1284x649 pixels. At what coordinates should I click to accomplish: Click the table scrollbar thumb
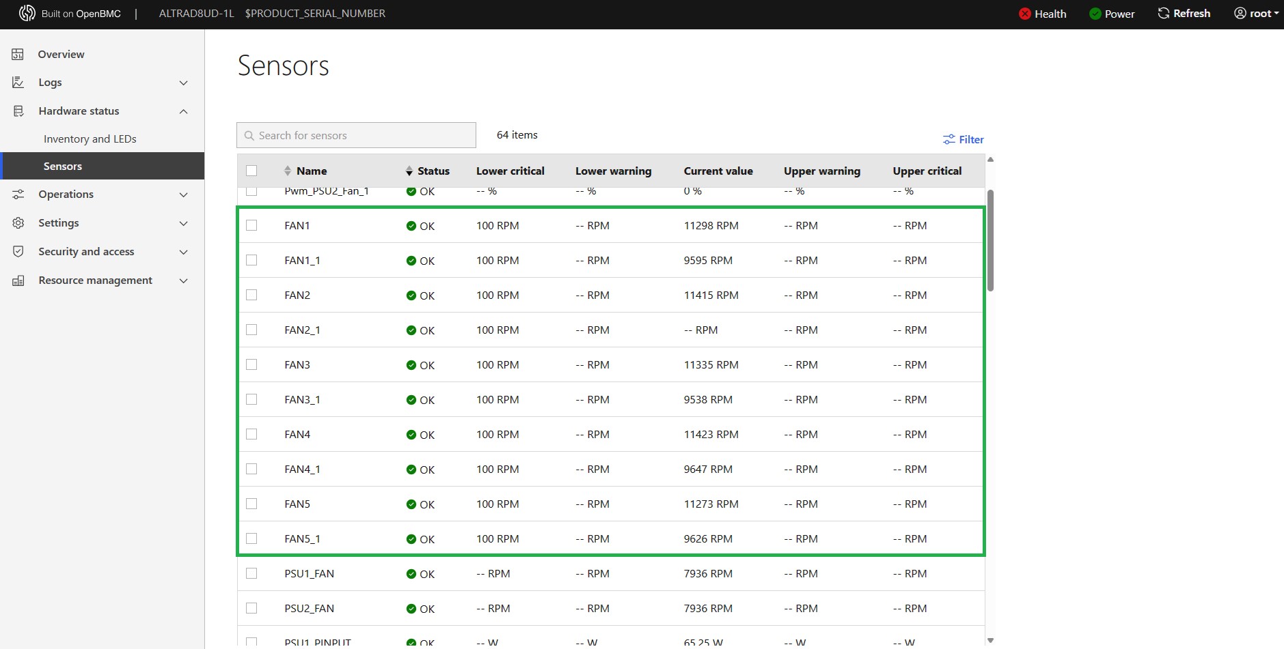pos(990,240)
